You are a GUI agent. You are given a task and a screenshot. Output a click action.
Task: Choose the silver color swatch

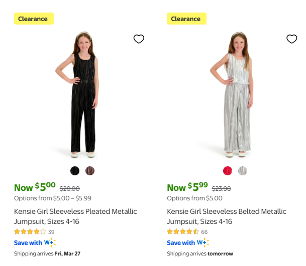pos(243,171)
